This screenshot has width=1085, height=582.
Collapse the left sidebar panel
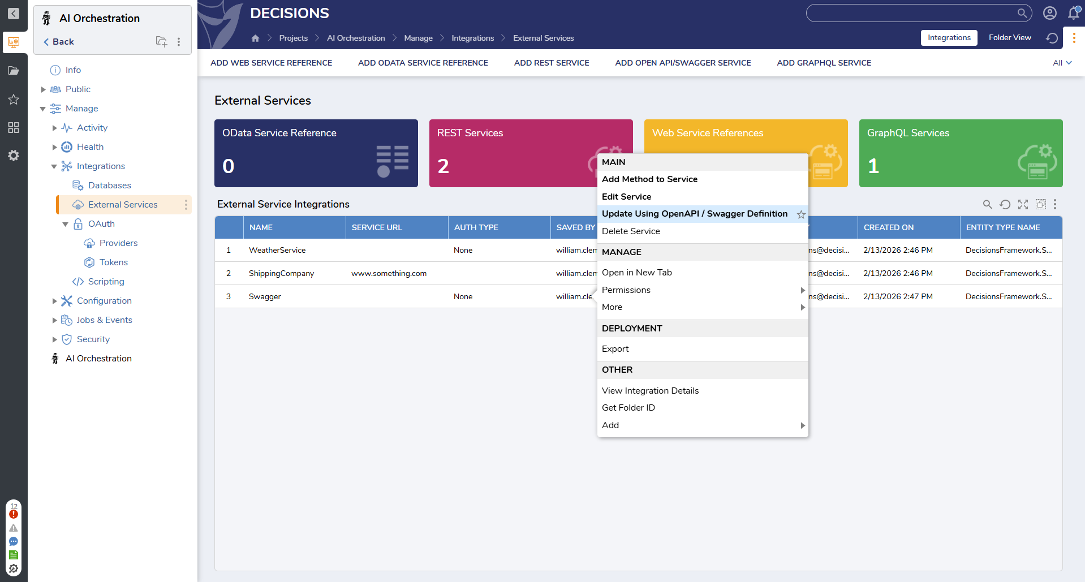[14, 14]
